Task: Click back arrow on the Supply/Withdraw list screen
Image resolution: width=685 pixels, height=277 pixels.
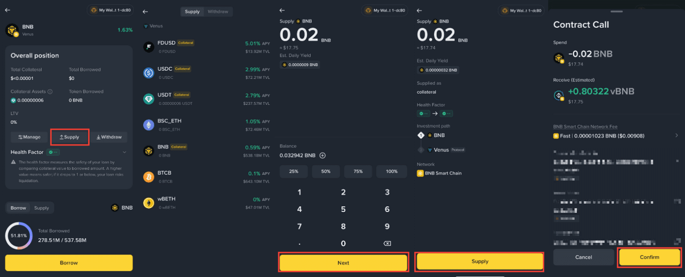Action: [x=145, y=12]
